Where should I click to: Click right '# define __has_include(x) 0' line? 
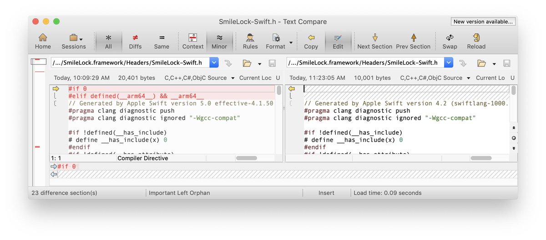[353, 140]
